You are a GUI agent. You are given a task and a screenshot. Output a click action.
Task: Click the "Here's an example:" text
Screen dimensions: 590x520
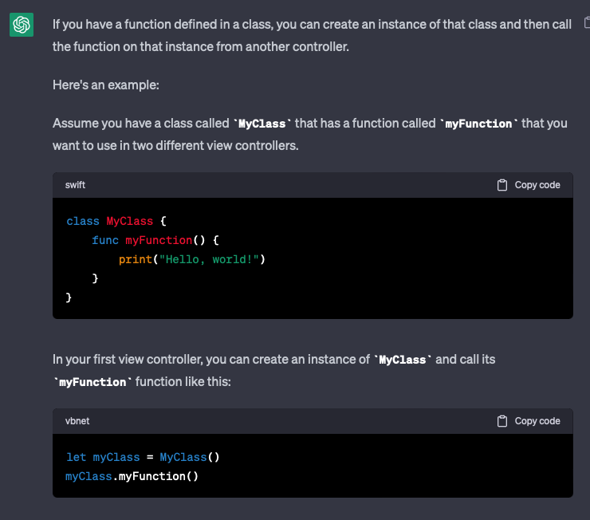tap(106, 85)
